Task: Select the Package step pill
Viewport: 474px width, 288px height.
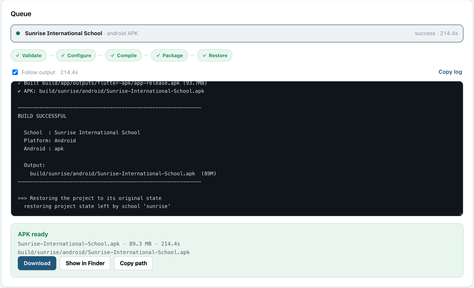Action: click(169, 55)
